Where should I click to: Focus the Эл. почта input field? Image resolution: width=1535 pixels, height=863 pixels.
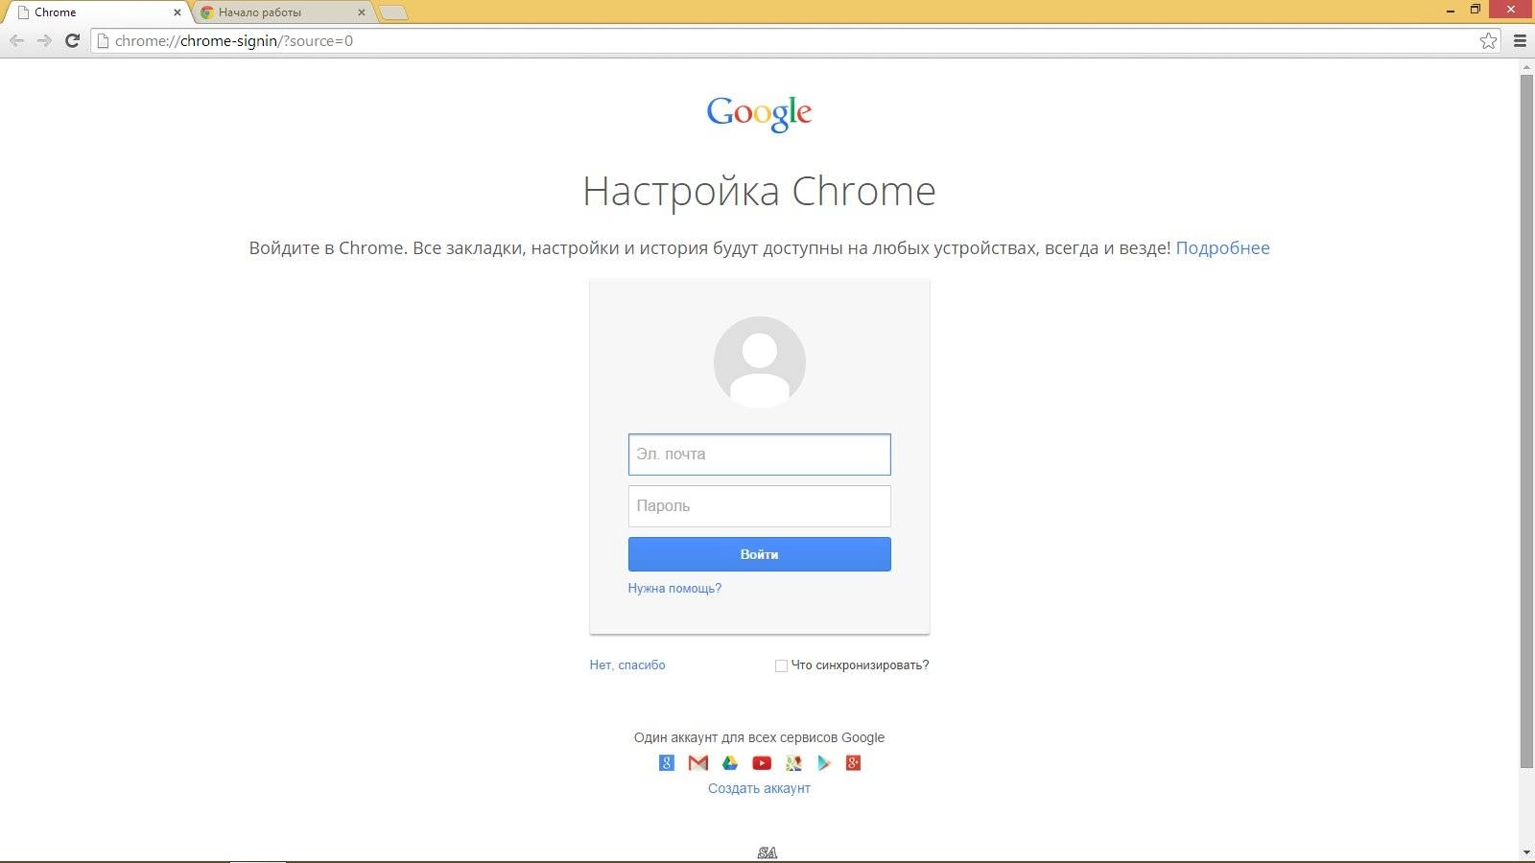point(760,455)
